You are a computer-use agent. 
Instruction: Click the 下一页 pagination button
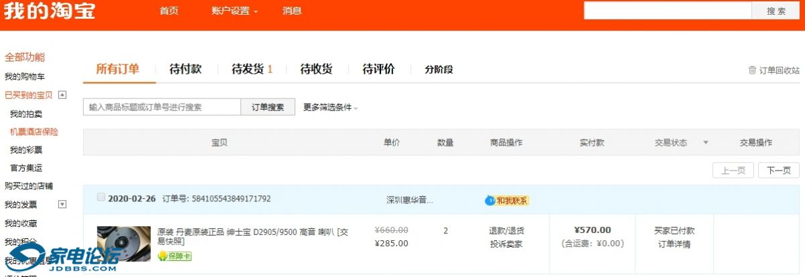pos(778,171)
